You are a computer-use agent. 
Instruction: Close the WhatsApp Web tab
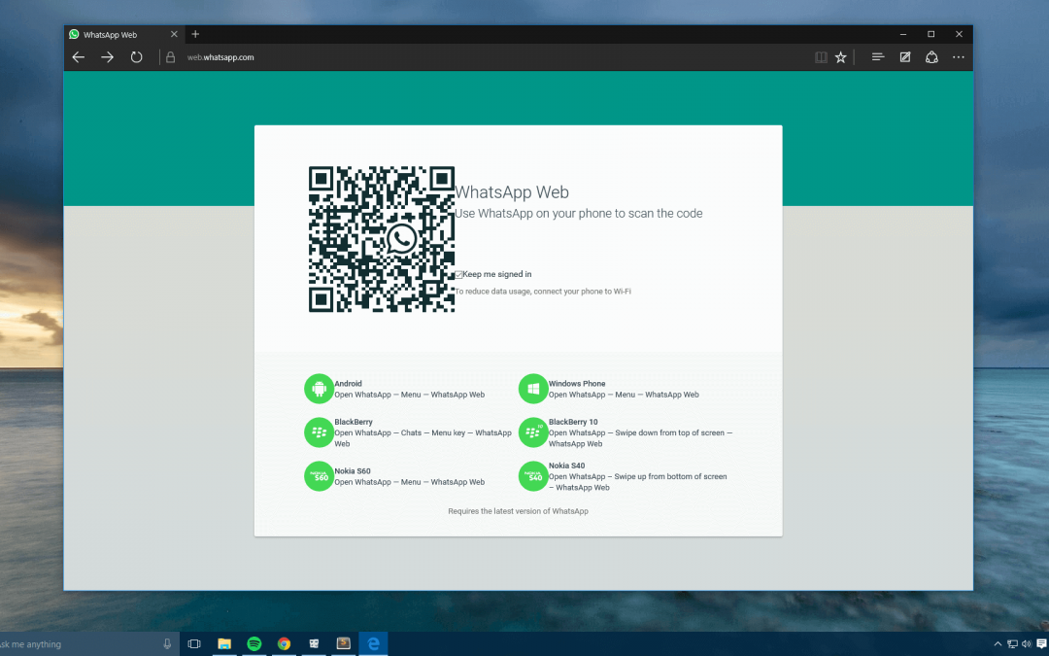tap(174, 34)
